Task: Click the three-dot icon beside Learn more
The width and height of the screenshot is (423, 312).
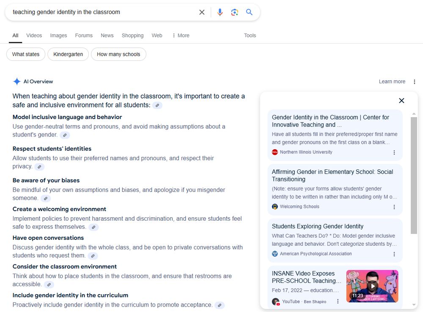Action: (x=414, y=81)
